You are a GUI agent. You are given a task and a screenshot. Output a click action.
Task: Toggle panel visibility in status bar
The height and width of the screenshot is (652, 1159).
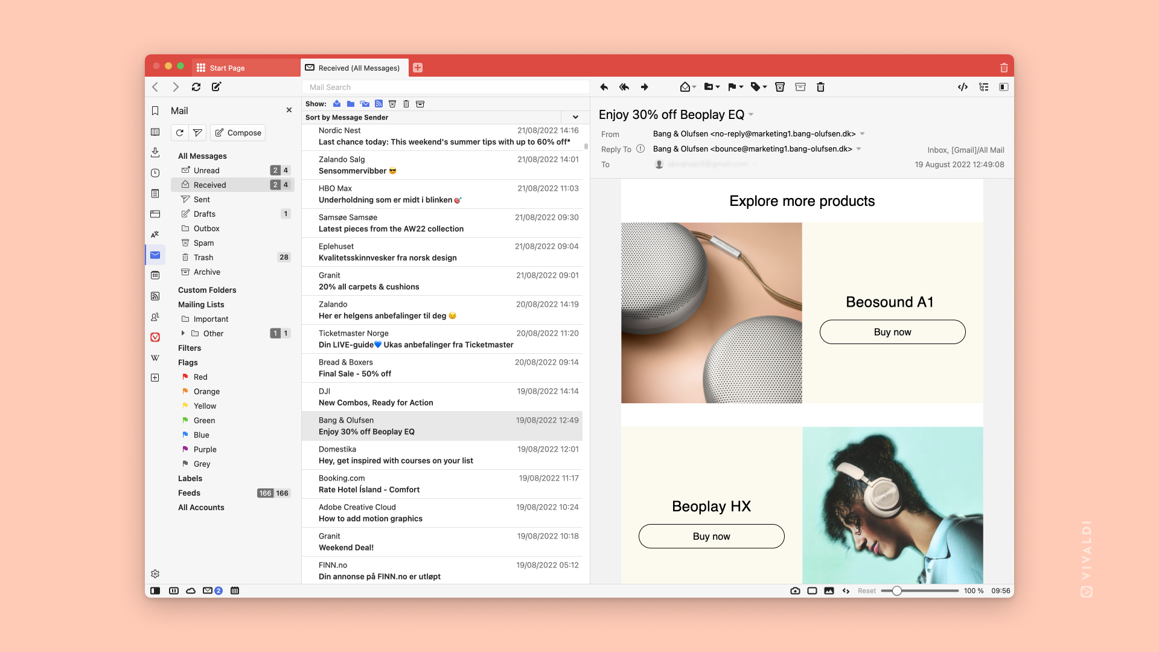155,591
